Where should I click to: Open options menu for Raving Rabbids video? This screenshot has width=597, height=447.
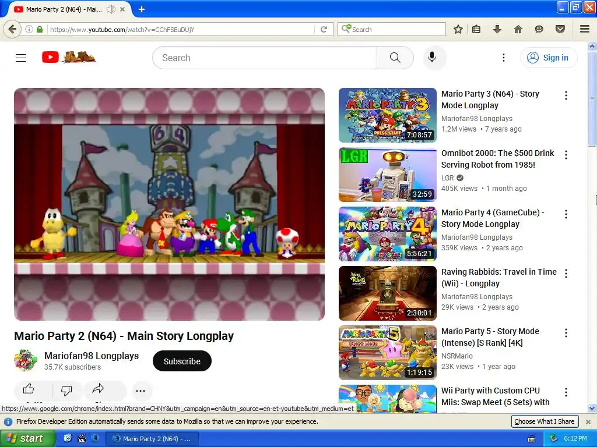click(566, 274)
